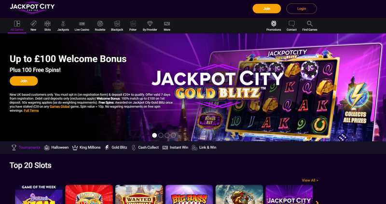Open the Live Casino icon
This screenshot has width=386, height=204.
click(x=82, y=24)
